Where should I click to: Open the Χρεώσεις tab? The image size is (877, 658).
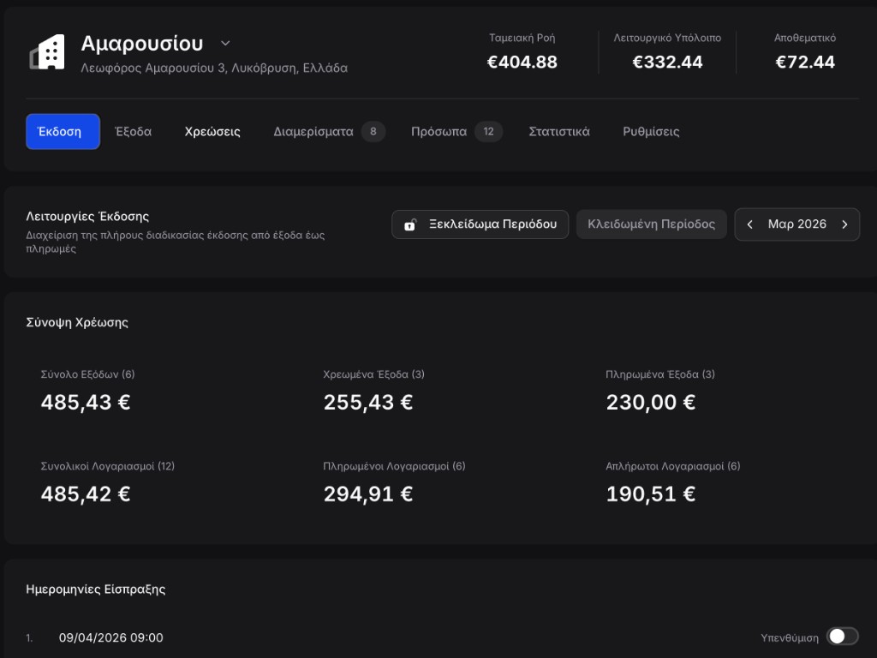click(x=212, y=132)
